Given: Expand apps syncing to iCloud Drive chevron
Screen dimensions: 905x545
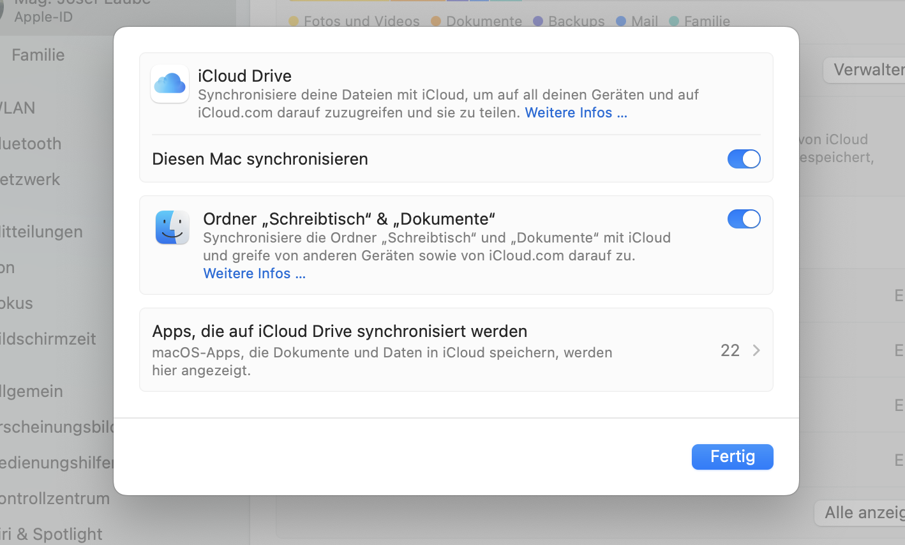Looking at the screenshot, I should click(x=756, y=350).
